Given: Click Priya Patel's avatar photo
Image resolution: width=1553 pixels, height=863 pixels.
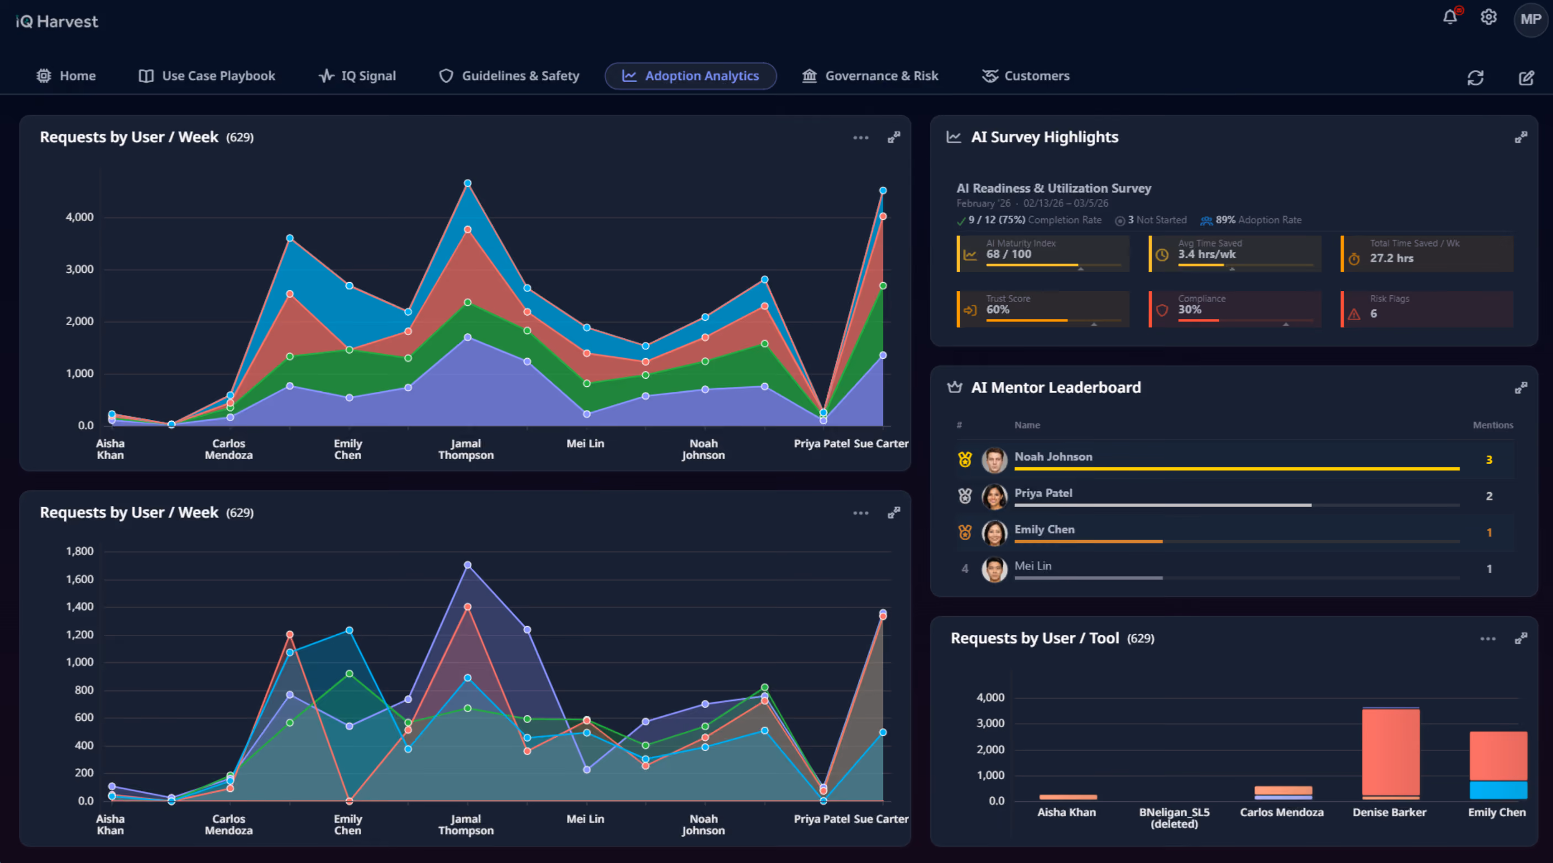Looking at the screenshot, I should click(x=995, y=497).
